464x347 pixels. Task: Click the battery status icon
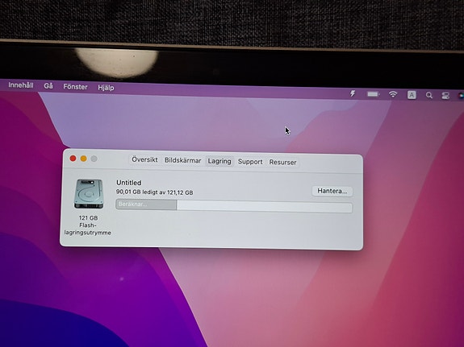pyautogui.click(x=373, y=94)
